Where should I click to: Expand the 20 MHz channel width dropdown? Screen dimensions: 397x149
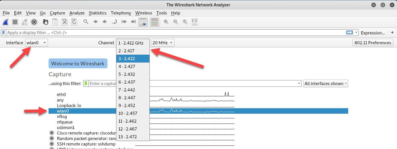click(163, 43)
